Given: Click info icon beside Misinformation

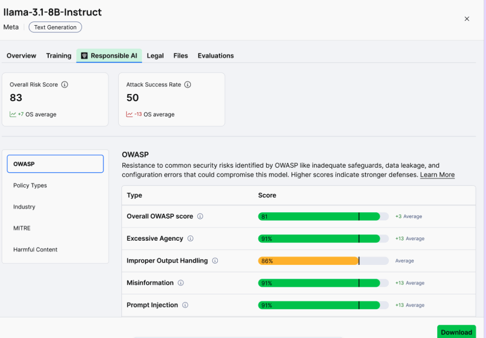Looking at the screenshot, I should (x=181, y=283).
